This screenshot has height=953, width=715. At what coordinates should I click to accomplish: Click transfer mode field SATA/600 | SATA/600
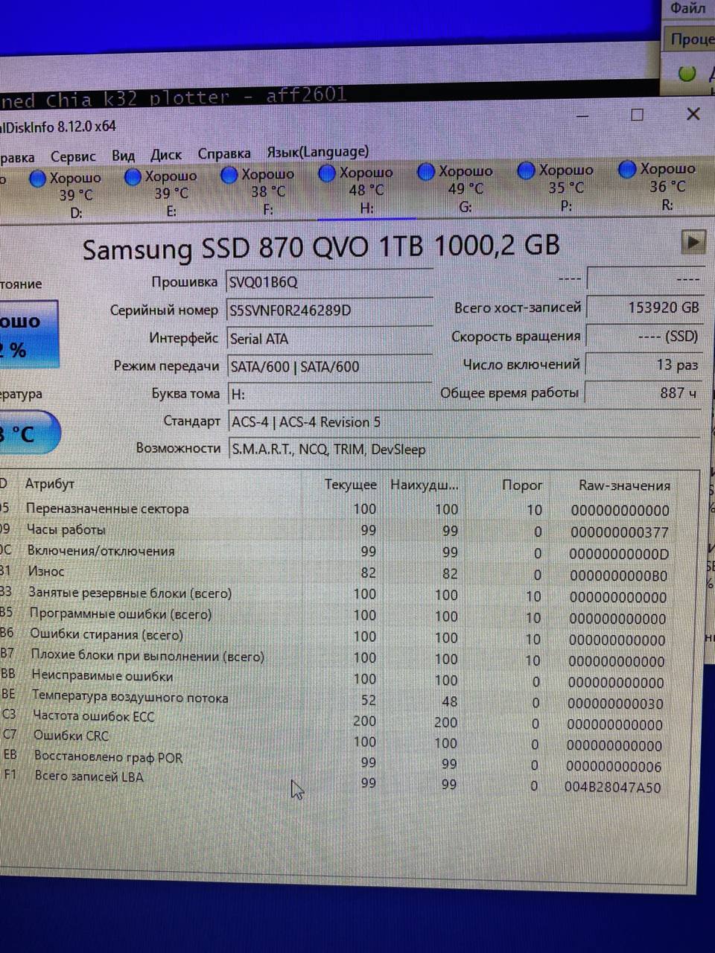(329, 366)
